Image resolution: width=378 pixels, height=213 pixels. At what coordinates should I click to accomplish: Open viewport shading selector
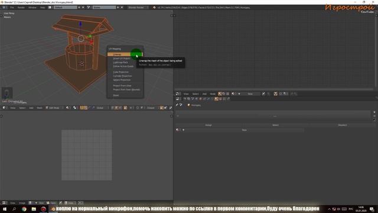click(x=68, y=108)
